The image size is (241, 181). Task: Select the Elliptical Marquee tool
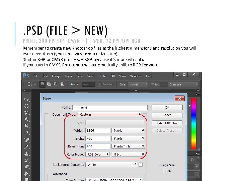tap(26, 106)
